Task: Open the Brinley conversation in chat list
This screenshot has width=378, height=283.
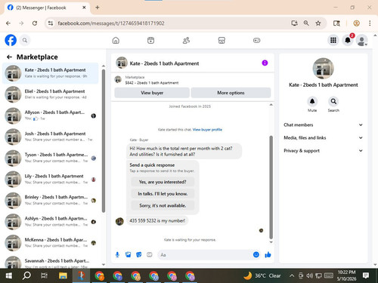Action: pos(51,200)
